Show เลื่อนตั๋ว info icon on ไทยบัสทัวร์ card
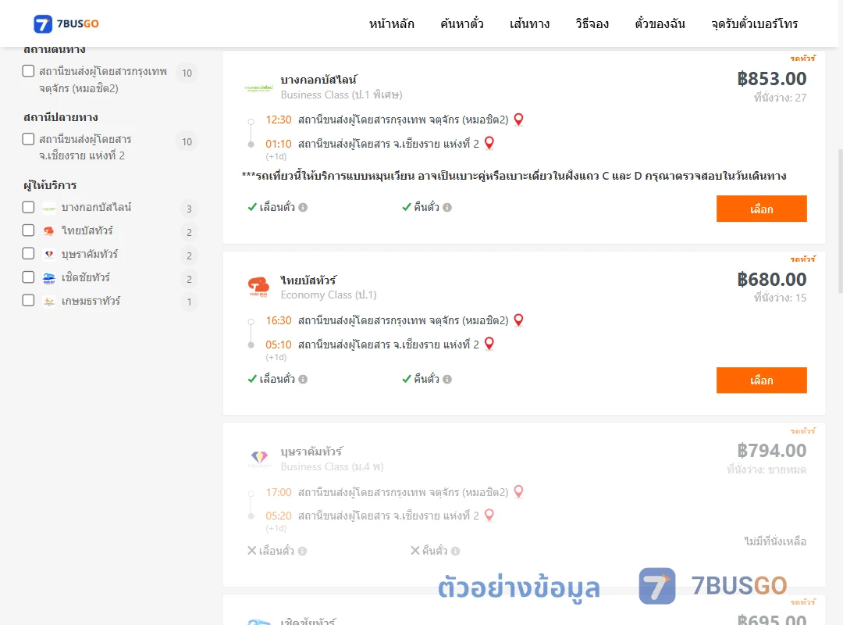 coord(303,379)
